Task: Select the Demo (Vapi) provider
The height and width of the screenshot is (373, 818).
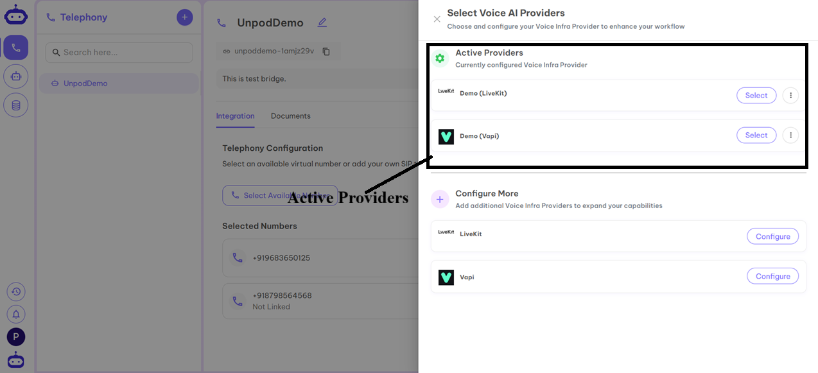Action: click(756, 135)
